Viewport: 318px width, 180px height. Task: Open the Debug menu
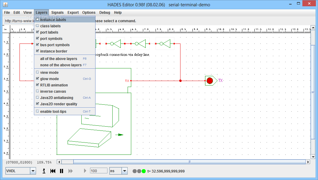[x=104, y=12]
